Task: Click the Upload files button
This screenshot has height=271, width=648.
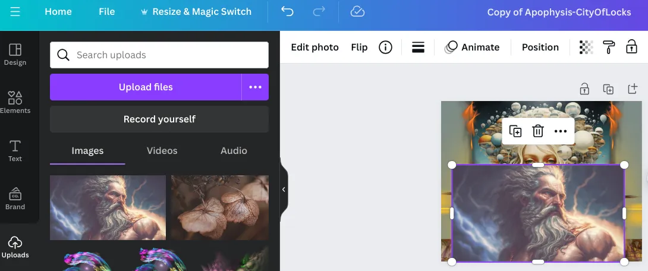Action: point(146,87)
